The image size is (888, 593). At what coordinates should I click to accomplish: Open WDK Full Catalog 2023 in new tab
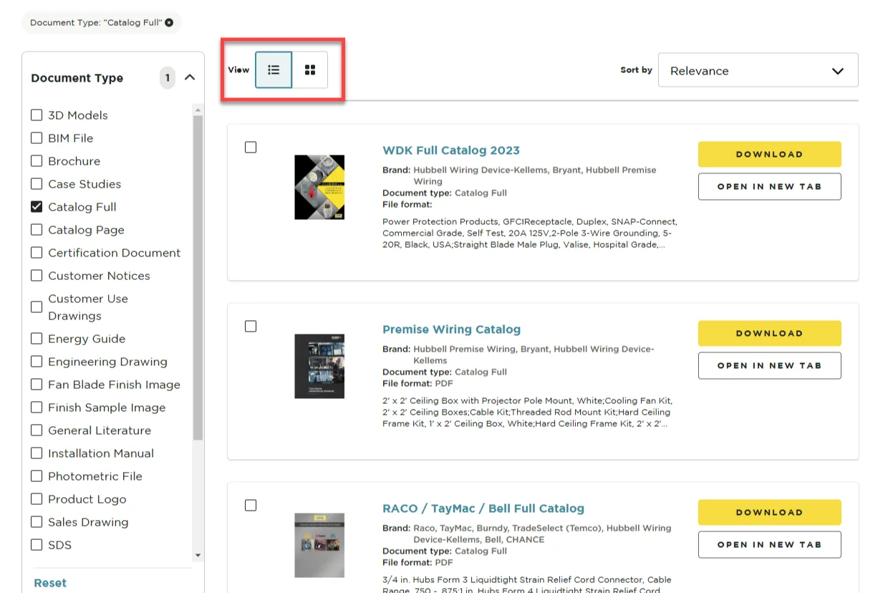click(769, 186)
